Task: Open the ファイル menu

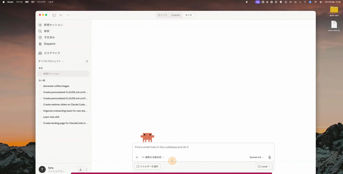Action: point(19,2)
